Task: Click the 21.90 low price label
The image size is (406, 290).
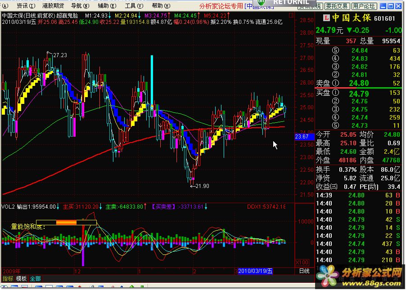Action: click(x=202, y=186)
